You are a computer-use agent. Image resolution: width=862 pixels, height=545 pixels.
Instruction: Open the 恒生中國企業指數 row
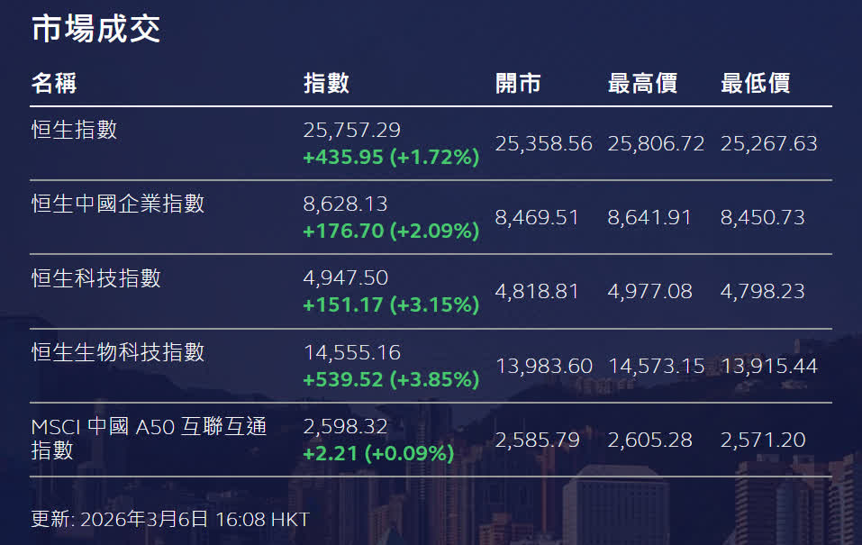click(x=118, y=204)
